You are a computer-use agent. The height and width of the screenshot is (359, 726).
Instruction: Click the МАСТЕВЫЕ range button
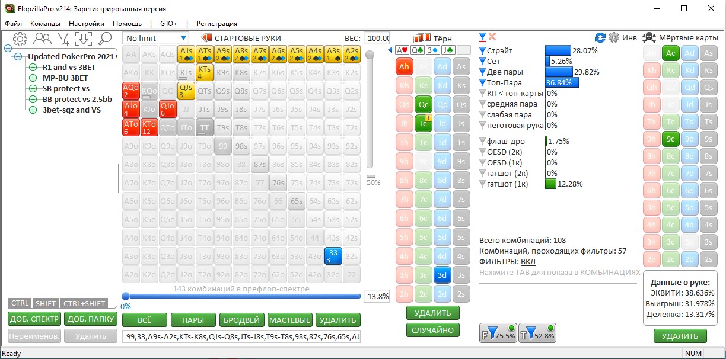click(x=290, y=320)
